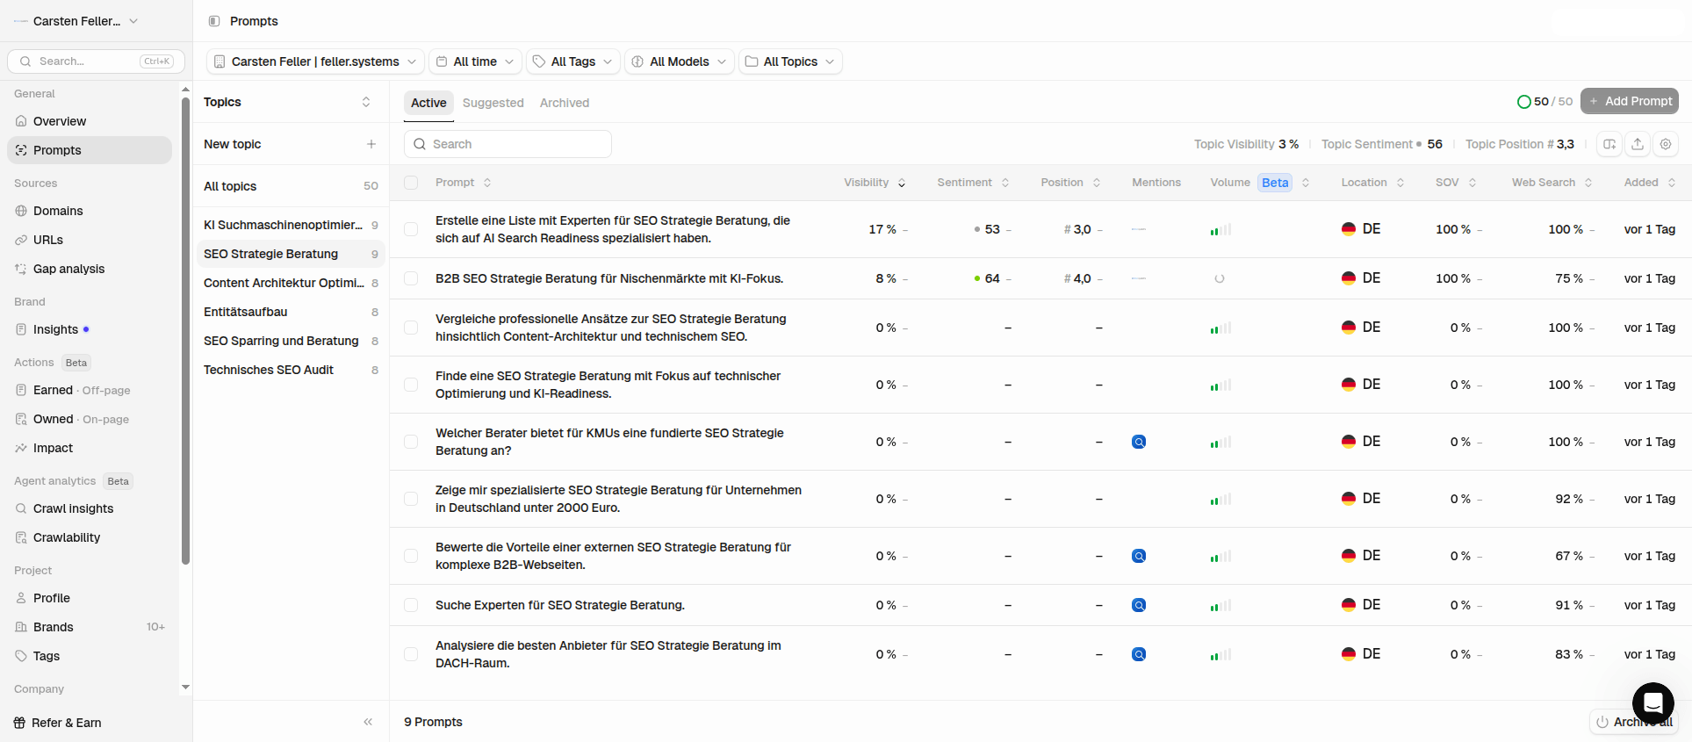Image resolution: width=1692 pixels, height=742 pixels.
Task: Open the All Tags filter dropdown
Action: pos(573,61)
